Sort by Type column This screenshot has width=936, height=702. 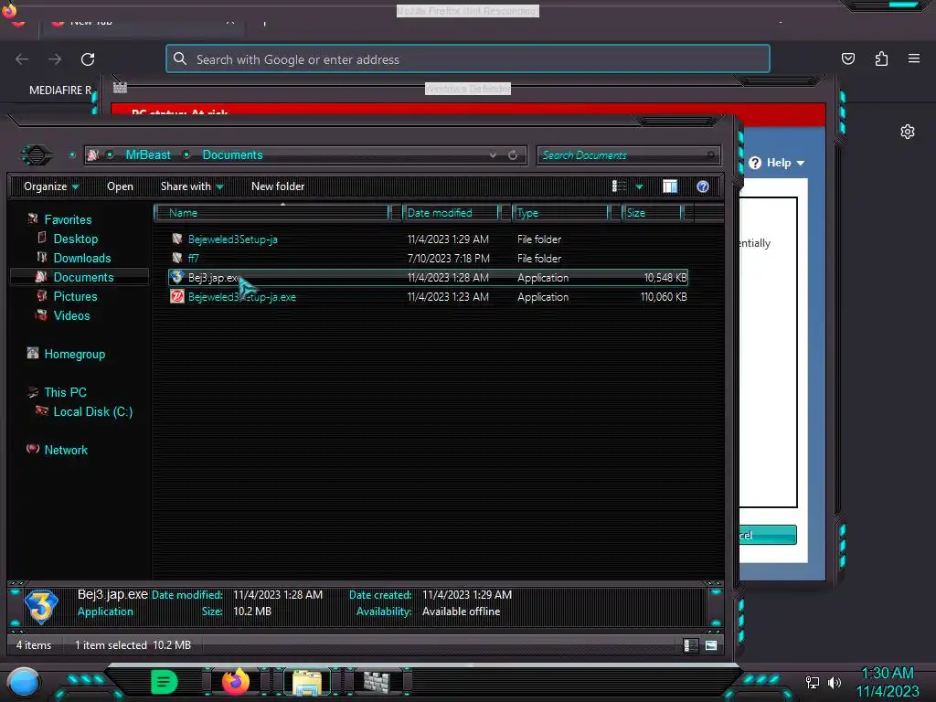click(x=560, y=213)
